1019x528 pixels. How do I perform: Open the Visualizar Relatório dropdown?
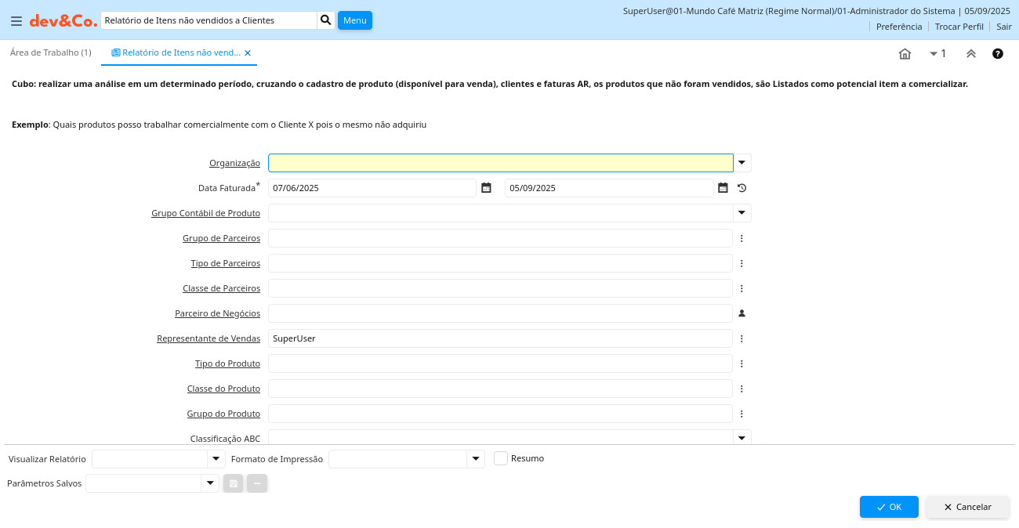click(x=216, y=459)
